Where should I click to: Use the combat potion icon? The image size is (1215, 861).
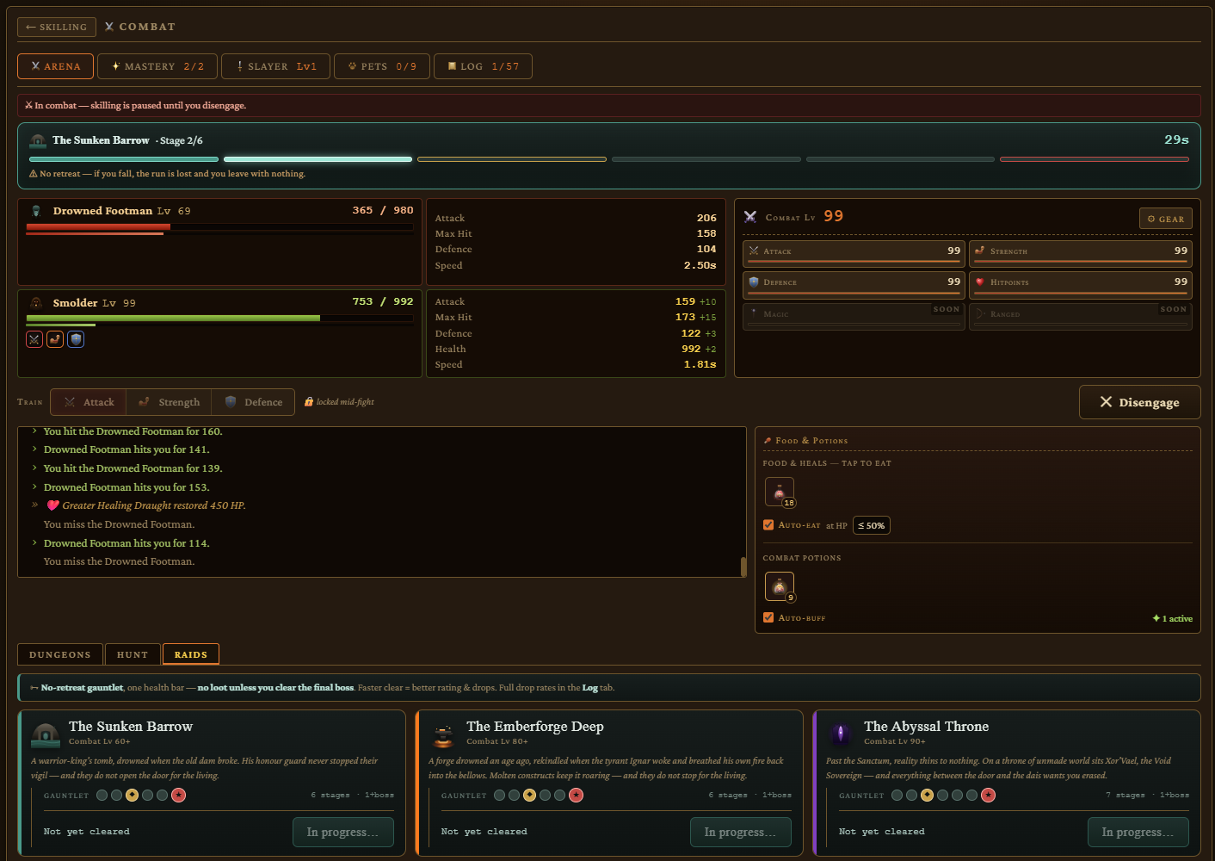tap(780, 586)
